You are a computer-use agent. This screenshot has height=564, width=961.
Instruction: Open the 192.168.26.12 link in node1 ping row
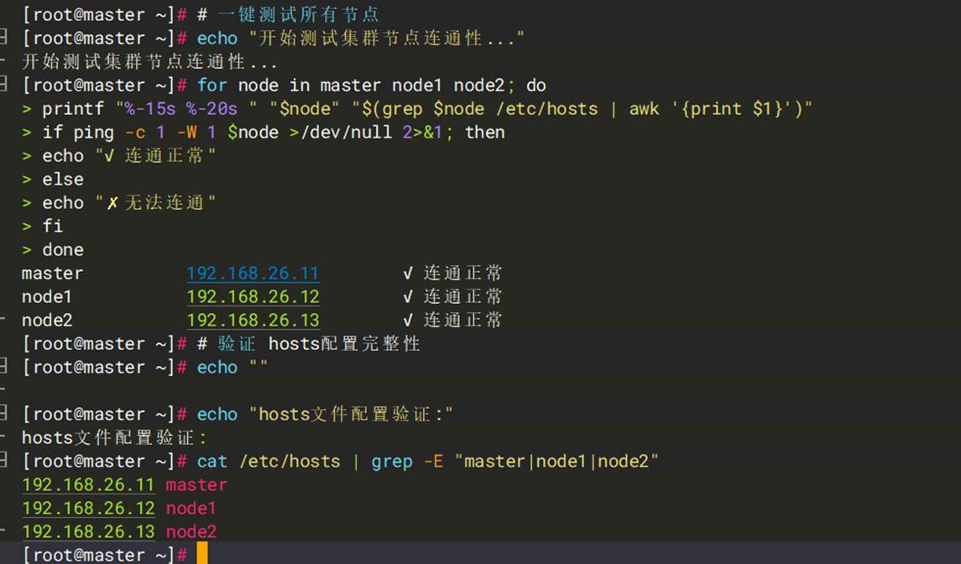tap(253, 297)
